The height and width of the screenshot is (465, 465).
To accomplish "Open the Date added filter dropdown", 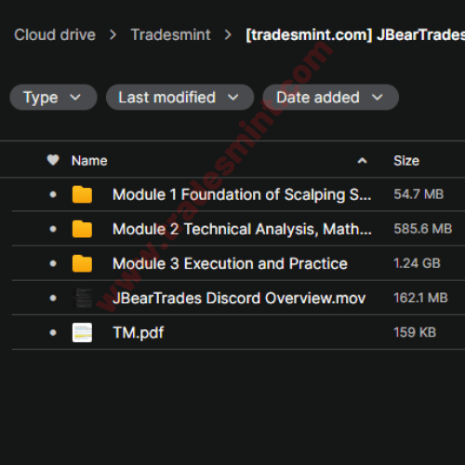I will (x=330, y=98).
